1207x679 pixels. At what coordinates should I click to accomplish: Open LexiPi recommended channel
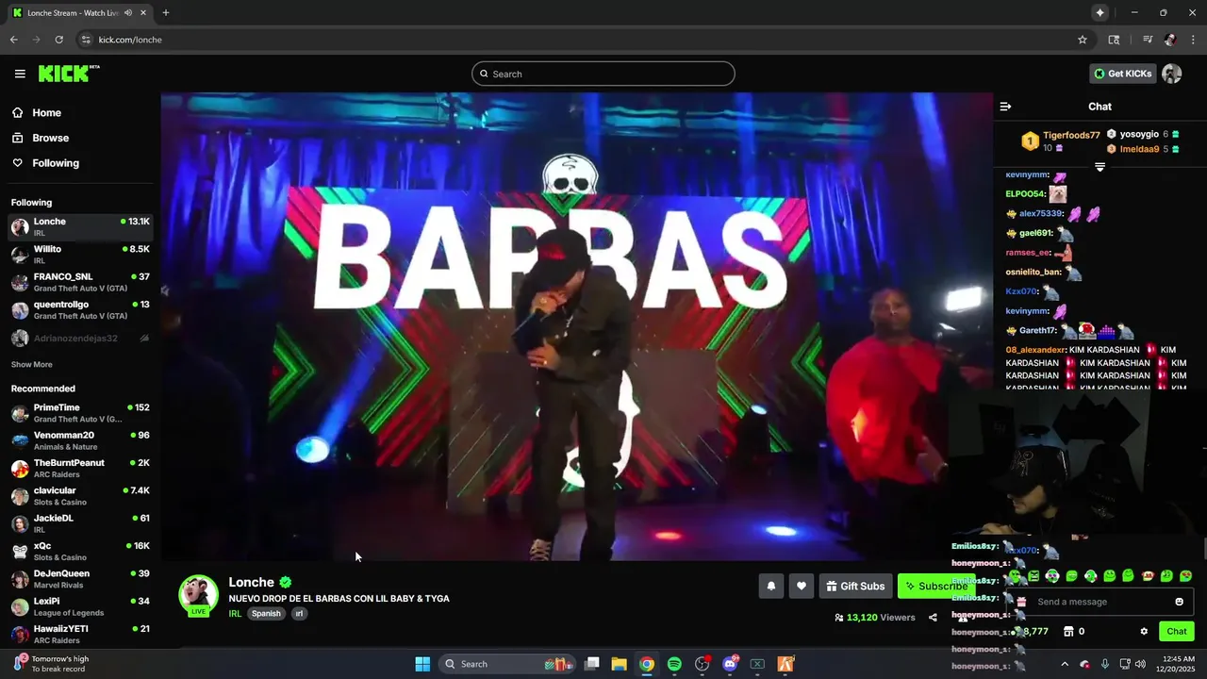click(x=80, y=606)
